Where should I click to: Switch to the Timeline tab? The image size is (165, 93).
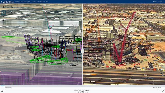pos(3,86)
